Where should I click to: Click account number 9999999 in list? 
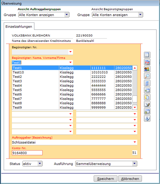coord(98,107)
